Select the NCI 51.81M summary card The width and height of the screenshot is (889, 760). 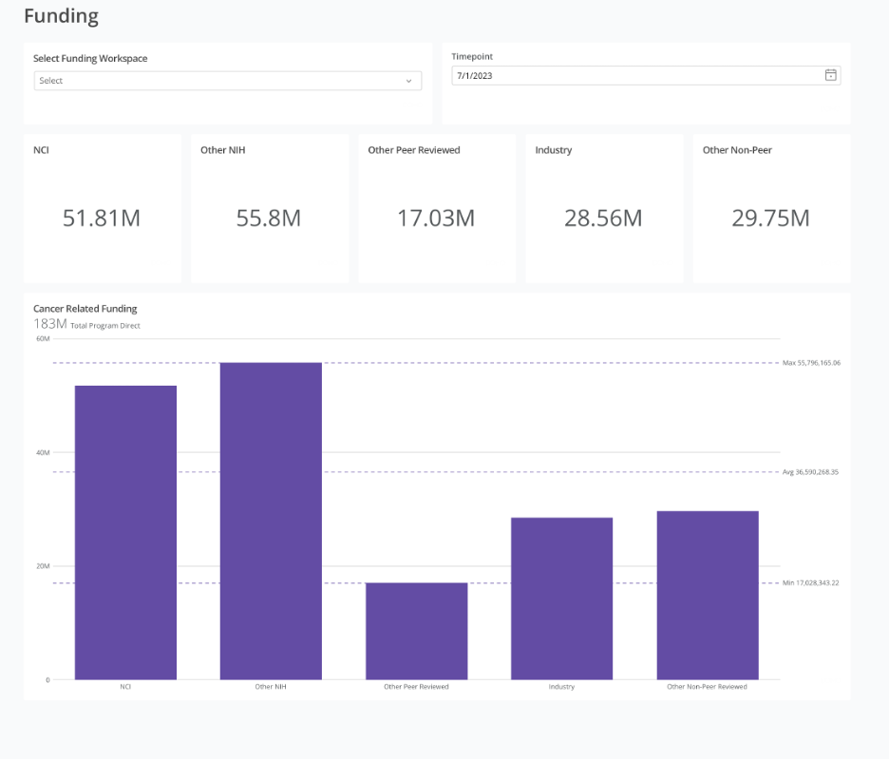102,208
